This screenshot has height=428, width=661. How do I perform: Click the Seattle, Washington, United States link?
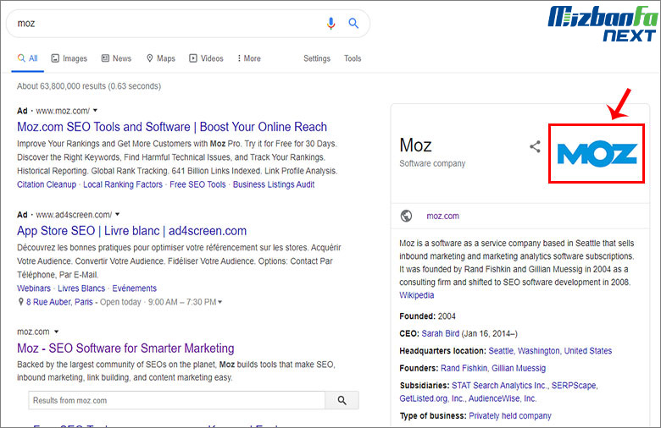[550, 350]
